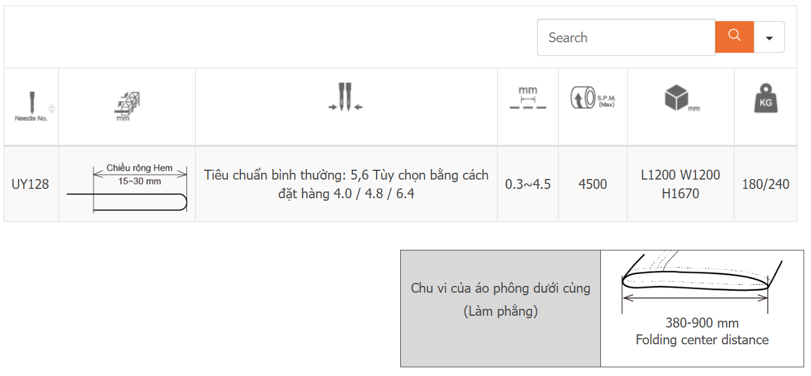Select the Tiêu chuẩn bình thường gauge cell
811x376 pixels.
pyautogui.click(x=346, y=184)
